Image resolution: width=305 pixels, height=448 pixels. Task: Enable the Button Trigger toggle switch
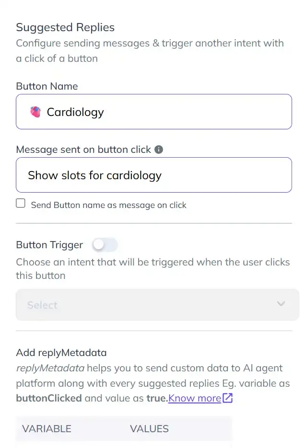105,245
